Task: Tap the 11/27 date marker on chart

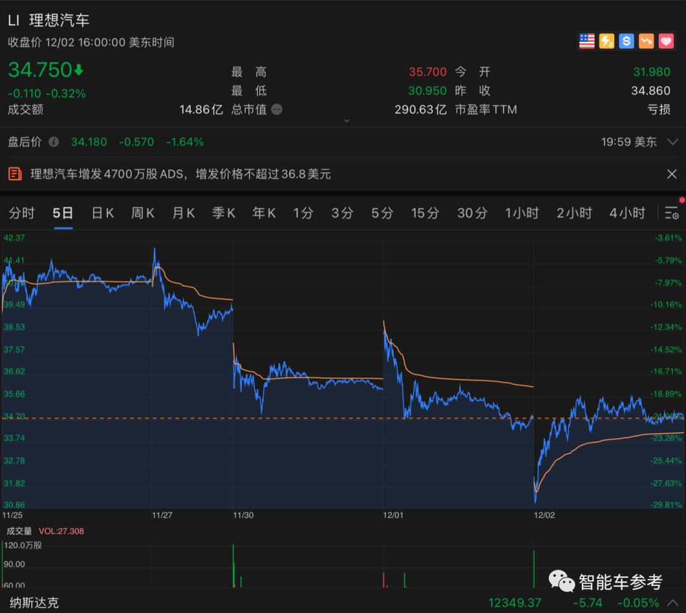Action: (162, 515)
